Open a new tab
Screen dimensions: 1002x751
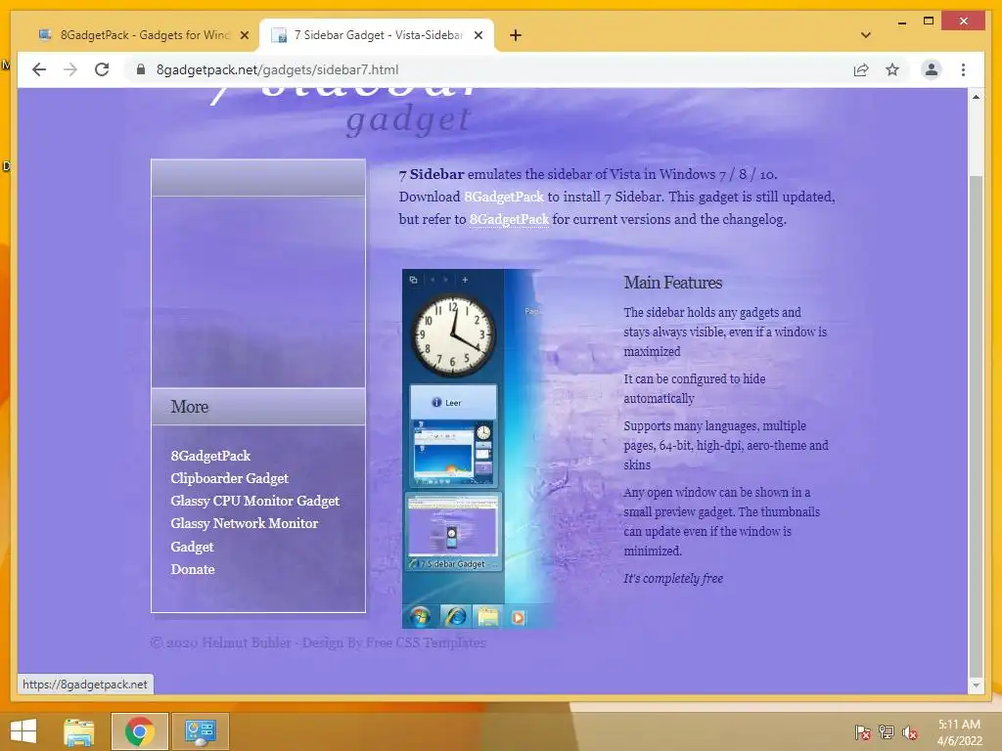tap(516, 35)
